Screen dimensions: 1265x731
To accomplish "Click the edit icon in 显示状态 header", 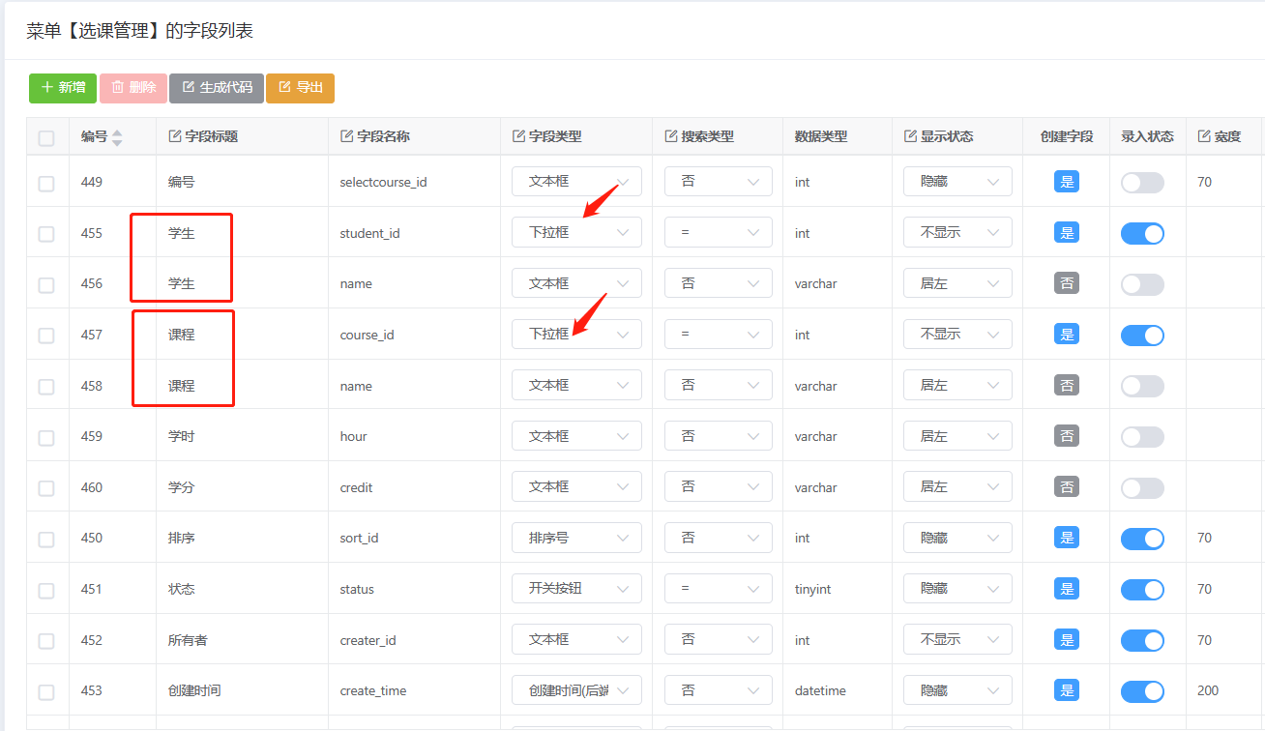I will [x=911, y=136].
